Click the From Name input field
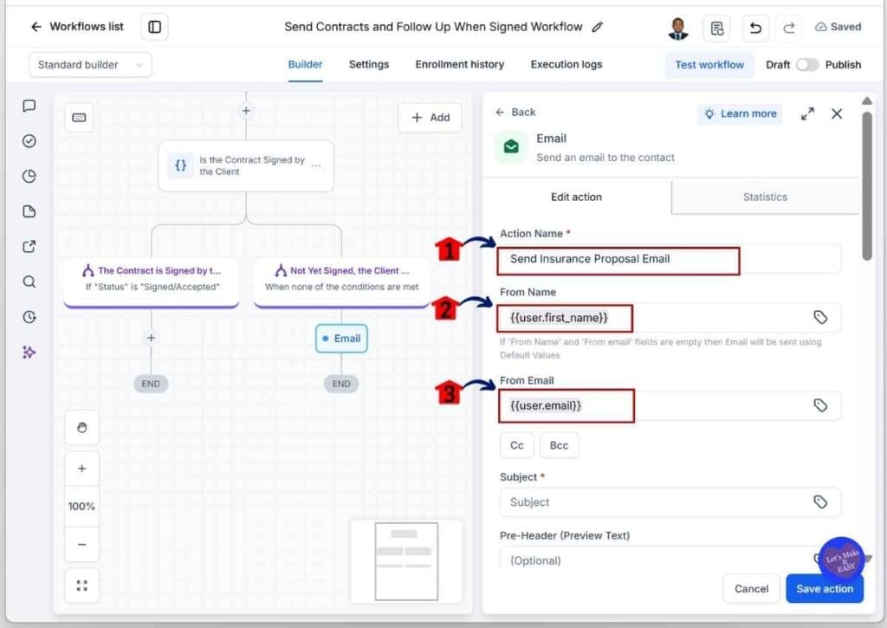 click(670, 317)
